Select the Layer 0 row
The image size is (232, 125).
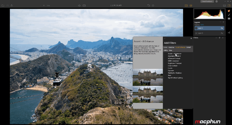(209, 33)
